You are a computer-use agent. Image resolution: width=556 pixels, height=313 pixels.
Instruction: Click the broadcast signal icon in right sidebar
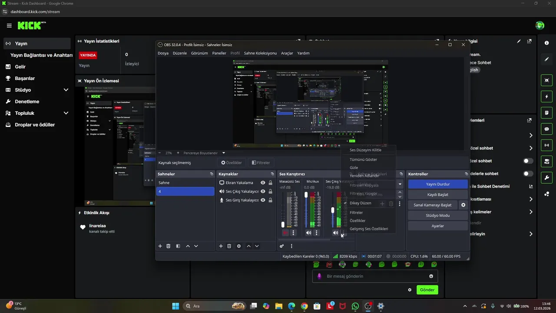546,145
